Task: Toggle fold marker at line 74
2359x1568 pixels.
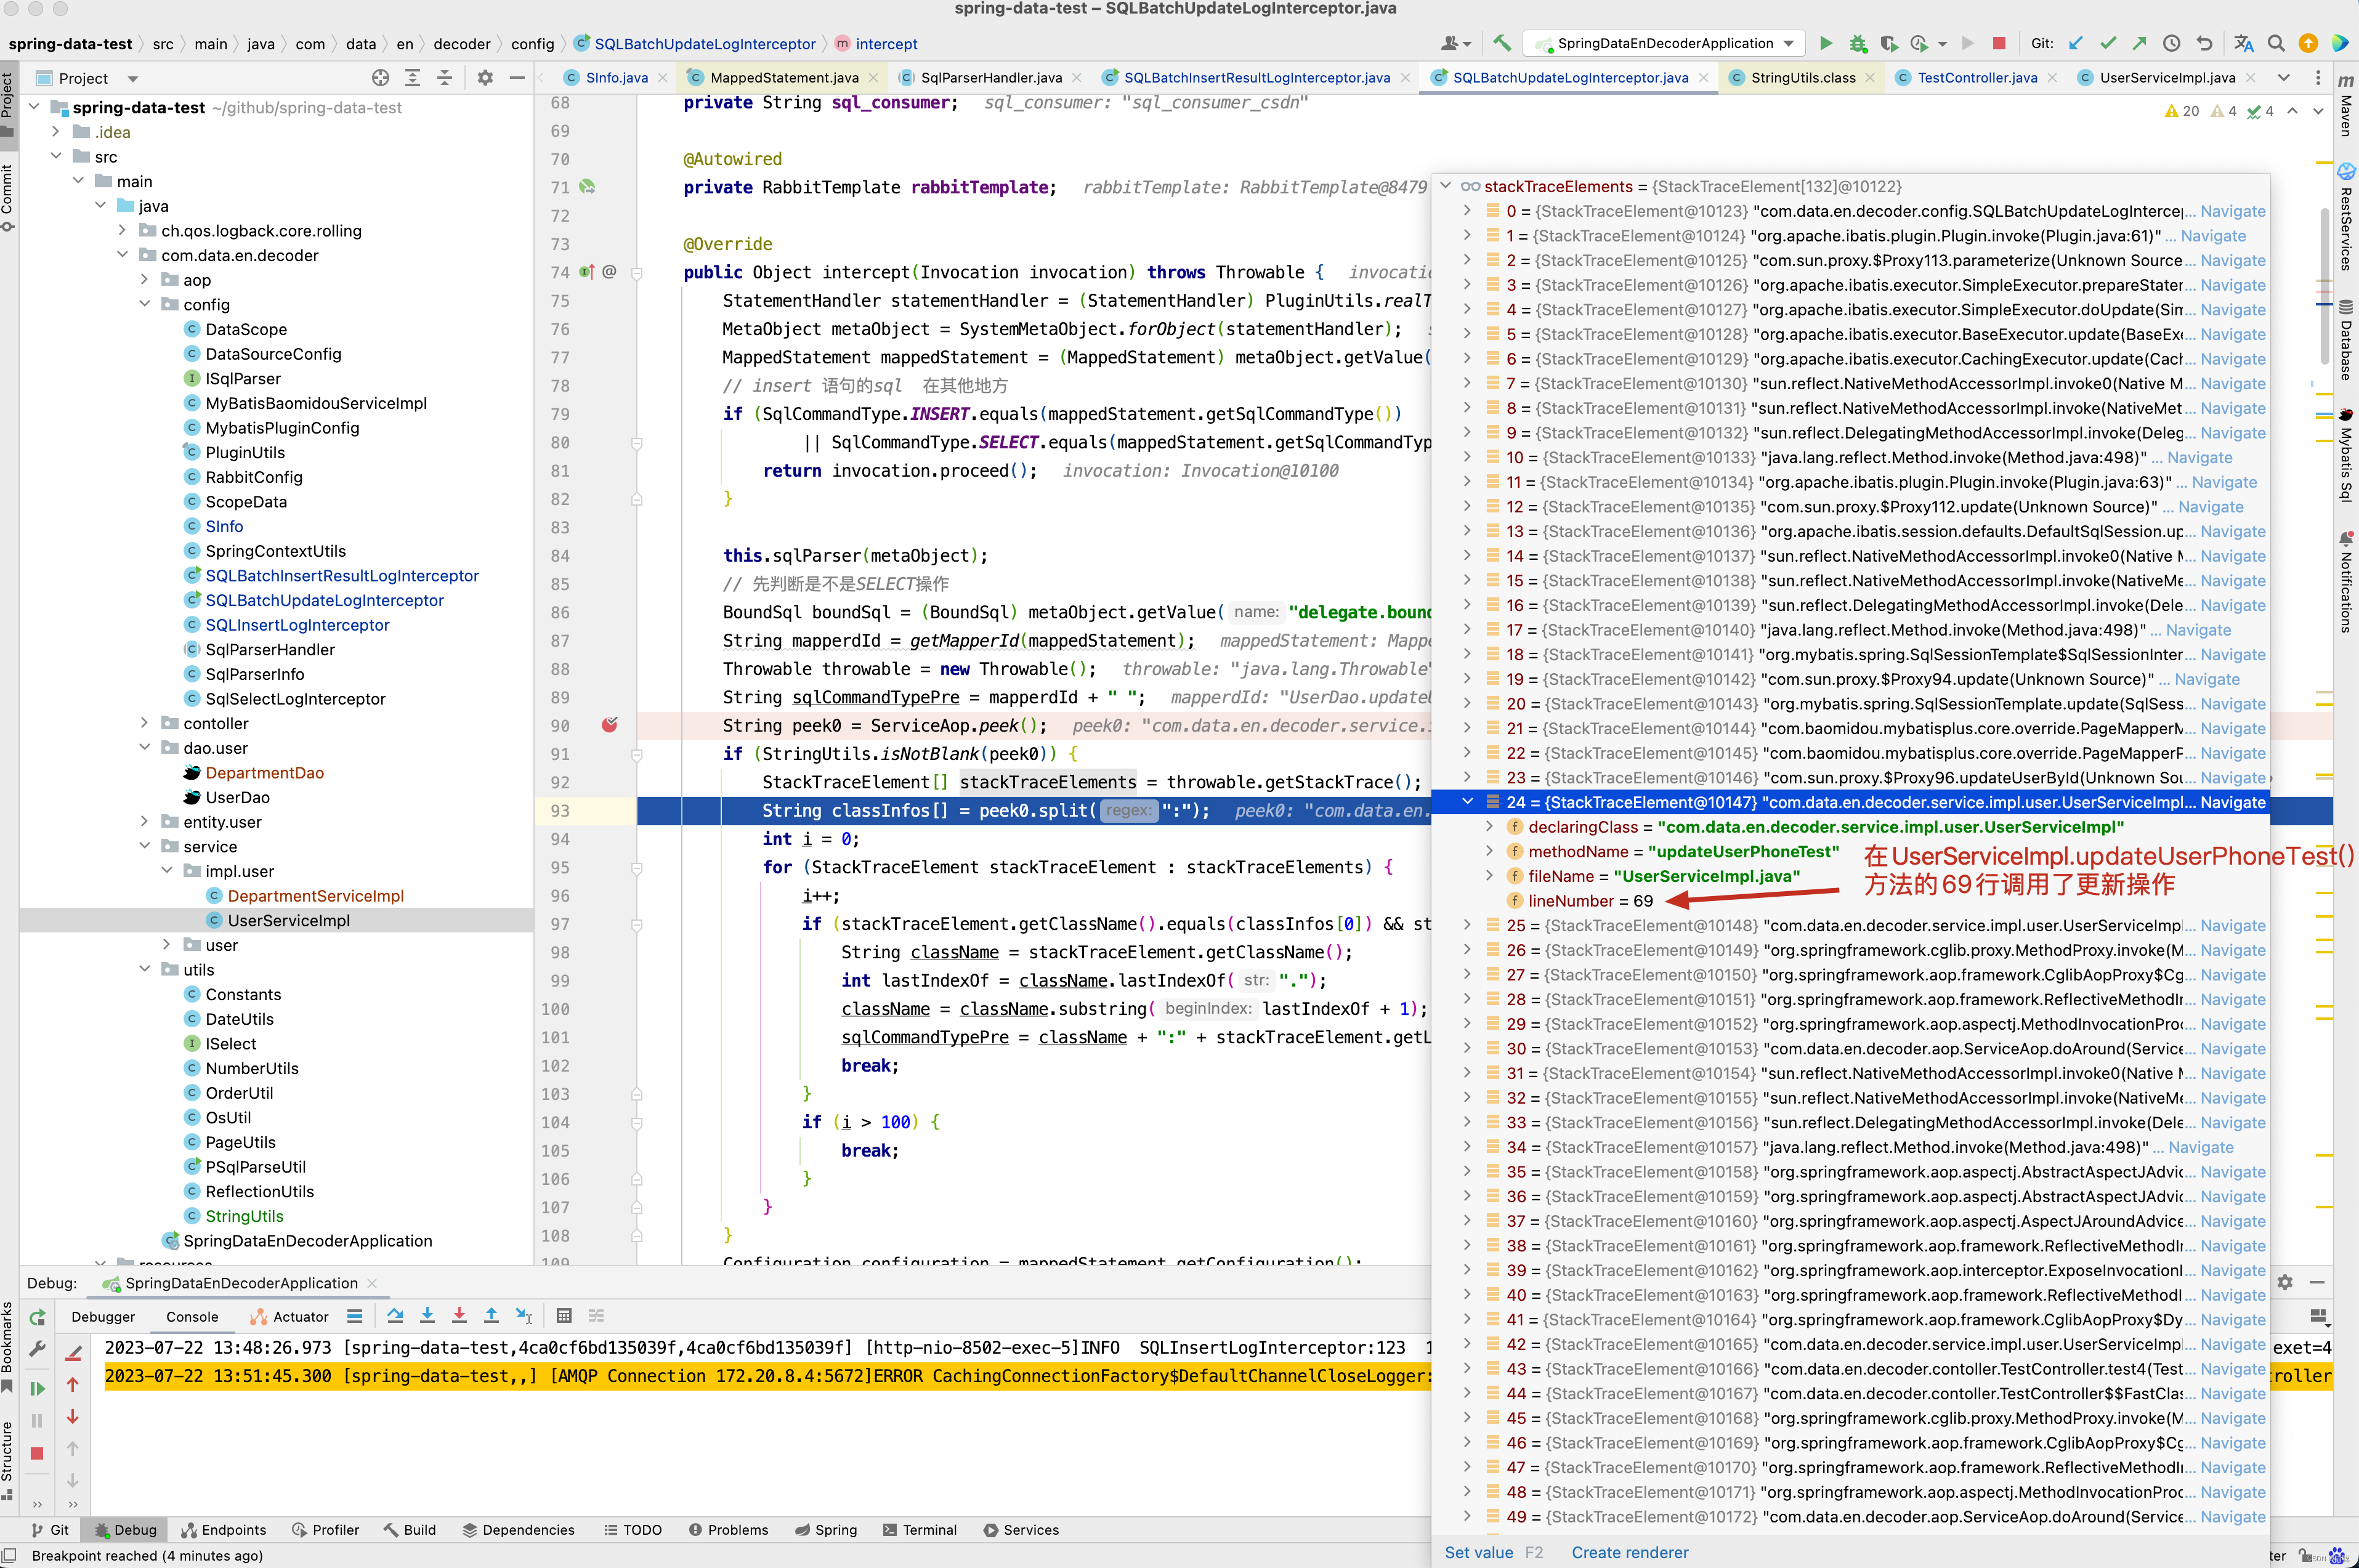Action: click(x=637, y=272)
